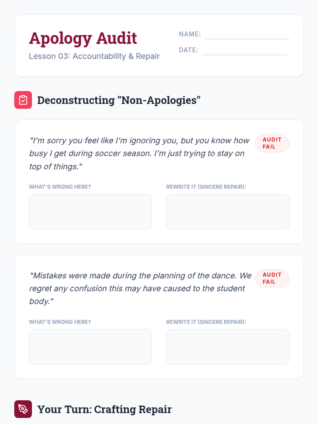Click the first "Rewrite it" answer box
318x424 pixels.
click(228, 211)
